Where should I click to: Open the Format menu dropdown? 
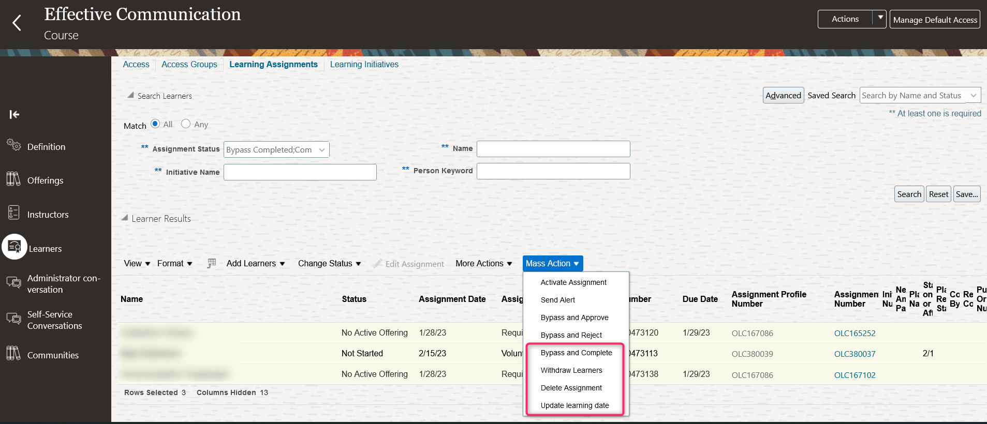[x=175, y=263]
